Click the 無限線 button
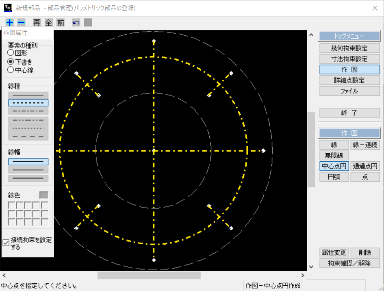Screen dimensions: 384x291 tap(334, 155)
